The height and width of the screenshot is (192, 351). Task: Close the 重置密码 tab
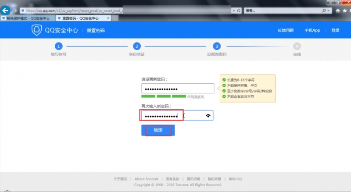pyautogui.click(x=108, y=18)
